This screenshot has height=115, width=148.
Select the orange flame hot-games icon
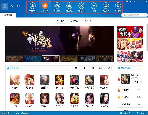(45, 6)
